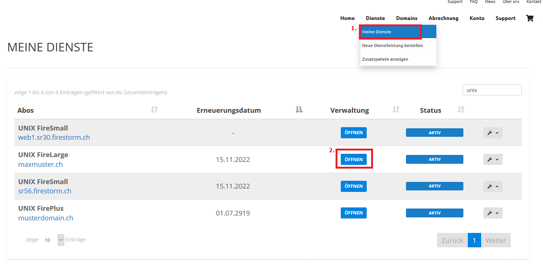
Task: Open wrench menu for musterdomain.ch
Action: click(493, 213)
